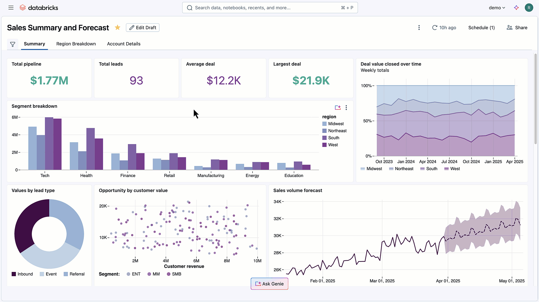
Task: Click the search magnifier icon
Action: (190, 8)
